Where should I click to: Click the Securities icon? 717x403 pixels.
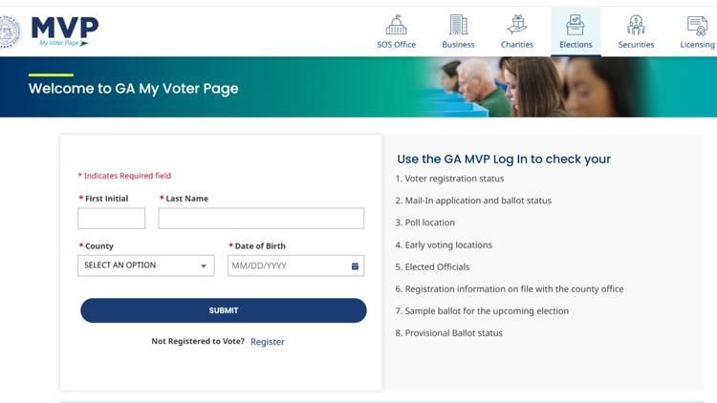tap(636, 25)
